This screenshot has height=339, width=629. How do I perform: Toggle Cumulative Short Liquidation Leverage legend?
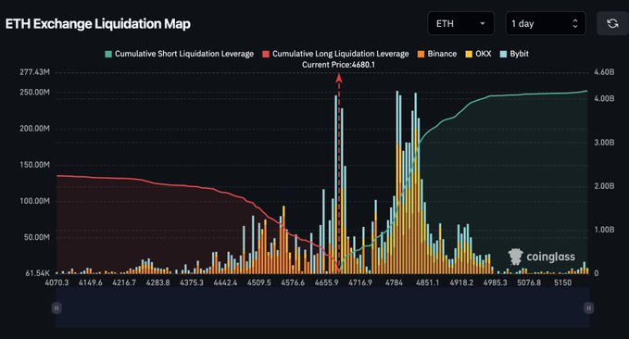179,54
